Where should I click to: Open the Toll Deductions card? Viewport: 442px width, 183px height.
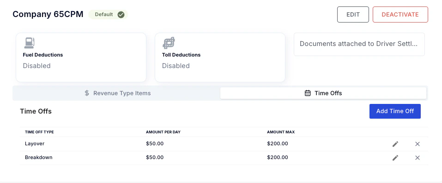(220, 57)
